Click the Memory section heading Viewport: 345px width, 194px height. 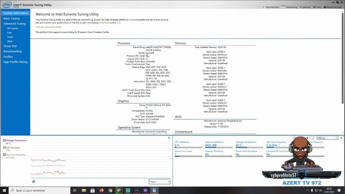(181, 43)
